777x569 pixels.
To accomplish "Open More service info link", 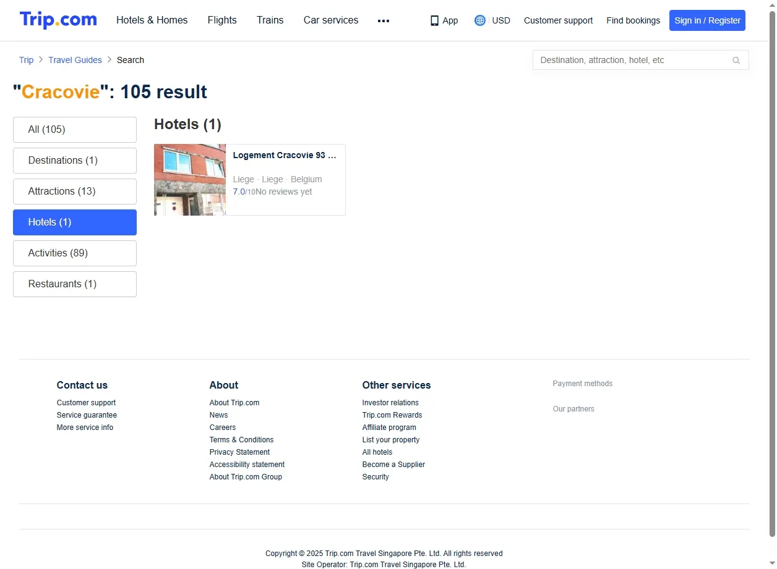I will click(85, 428).
